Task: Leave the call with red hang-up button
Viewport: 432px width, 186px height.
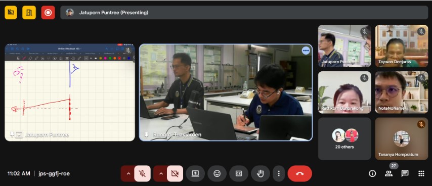Action: tap(300, 174)
